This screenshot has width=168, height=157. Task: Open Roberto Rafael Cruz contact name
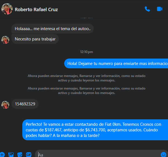tap(36, 9)
